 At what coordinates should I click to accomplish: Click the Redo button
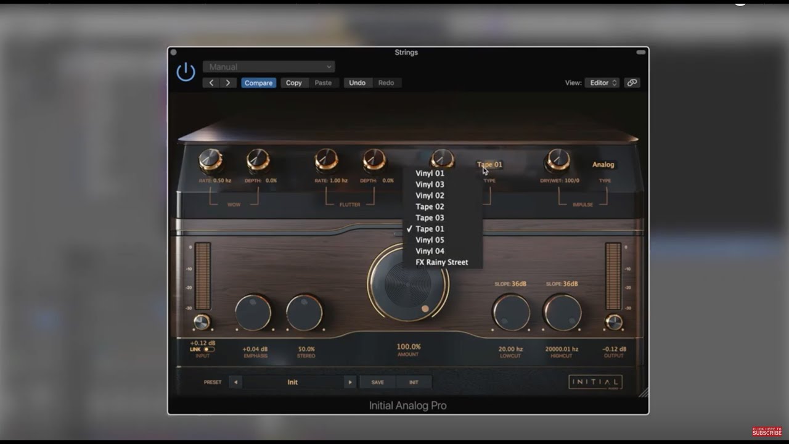386,83
